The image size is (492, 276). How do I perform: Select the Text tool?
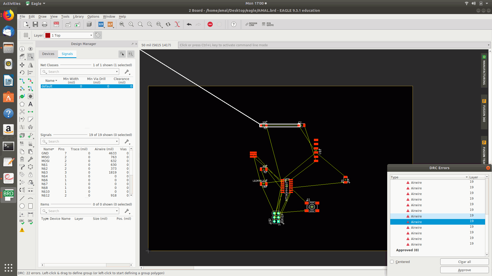(x=30, y=104)
